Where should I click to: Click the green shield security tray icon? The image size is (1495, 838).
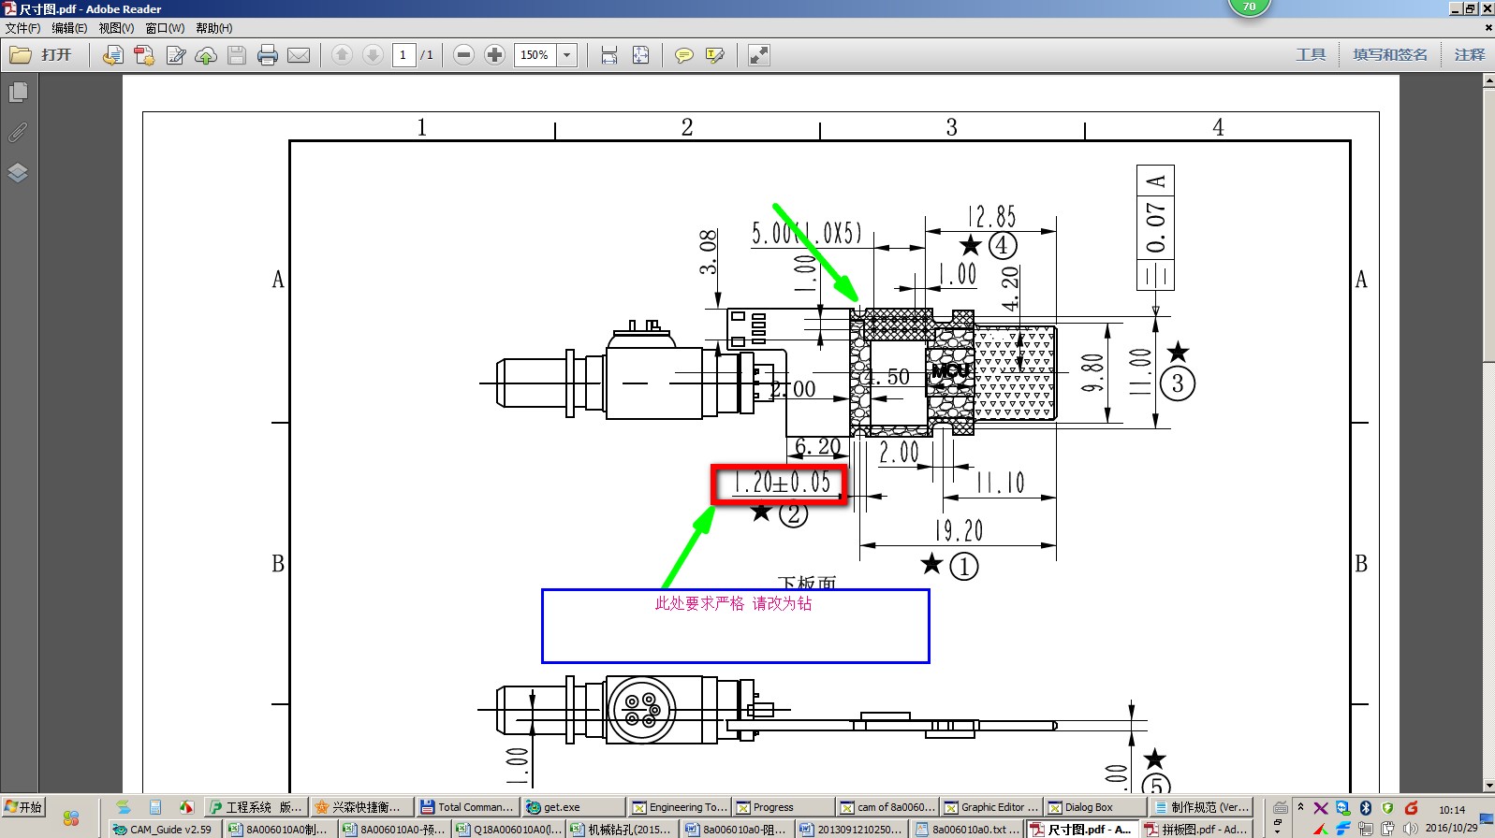[1387, 808]
